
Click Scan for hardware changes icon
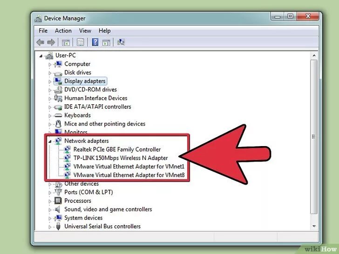click(x=121, y=42)
